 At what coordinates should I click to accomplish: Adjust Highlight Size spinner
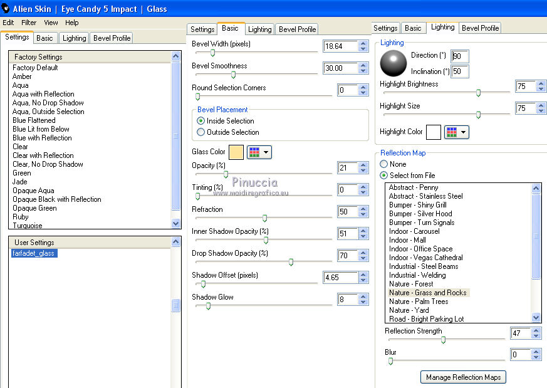(x=541, y=108)
